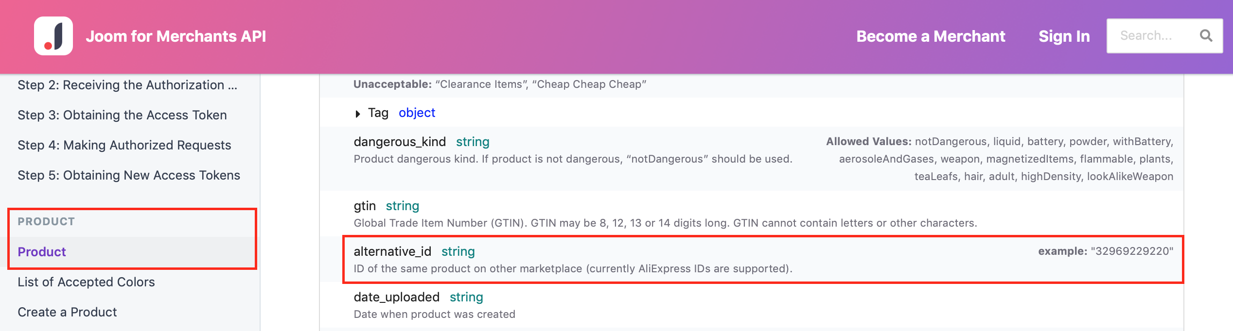Click the Tag object type label
This screenshot has width=1233, height=331.
point(417,113)
